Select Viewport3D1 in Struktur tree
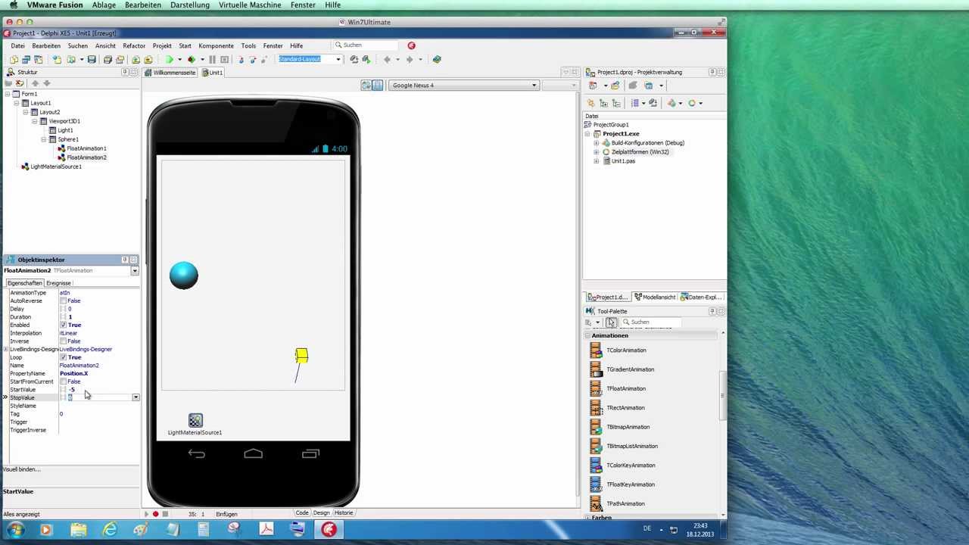This screenshot has width=969, height=545. (x=64, y=121)
